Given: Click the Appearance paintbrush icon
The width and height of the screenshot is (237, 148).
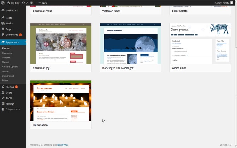Looking at the screenshot, I should (x=3, y=42).
